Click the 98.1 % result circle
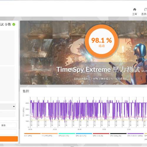Screen dimensions: 147x147 [x=101, y=41]
